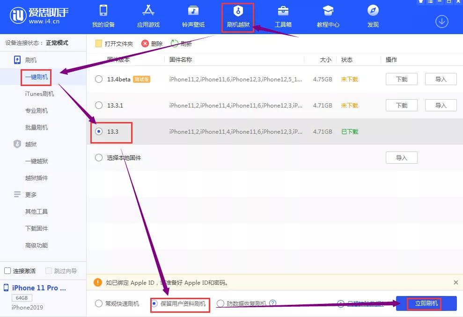
Task: Open the 我的设备 device icon
Action: [x=103, y=11]
